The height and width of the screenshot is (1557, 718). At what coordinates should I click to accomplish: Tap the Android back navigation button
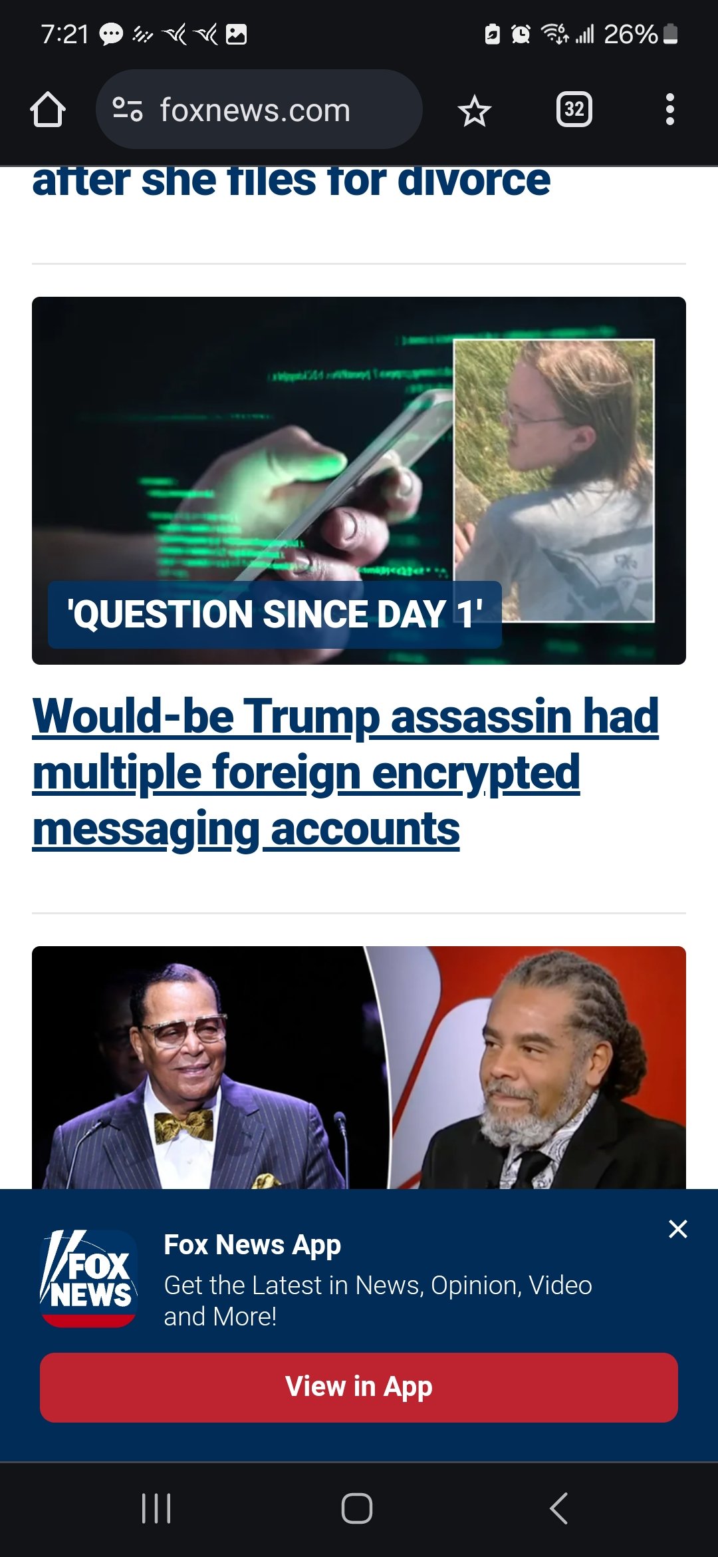[x=558, y=1508]
